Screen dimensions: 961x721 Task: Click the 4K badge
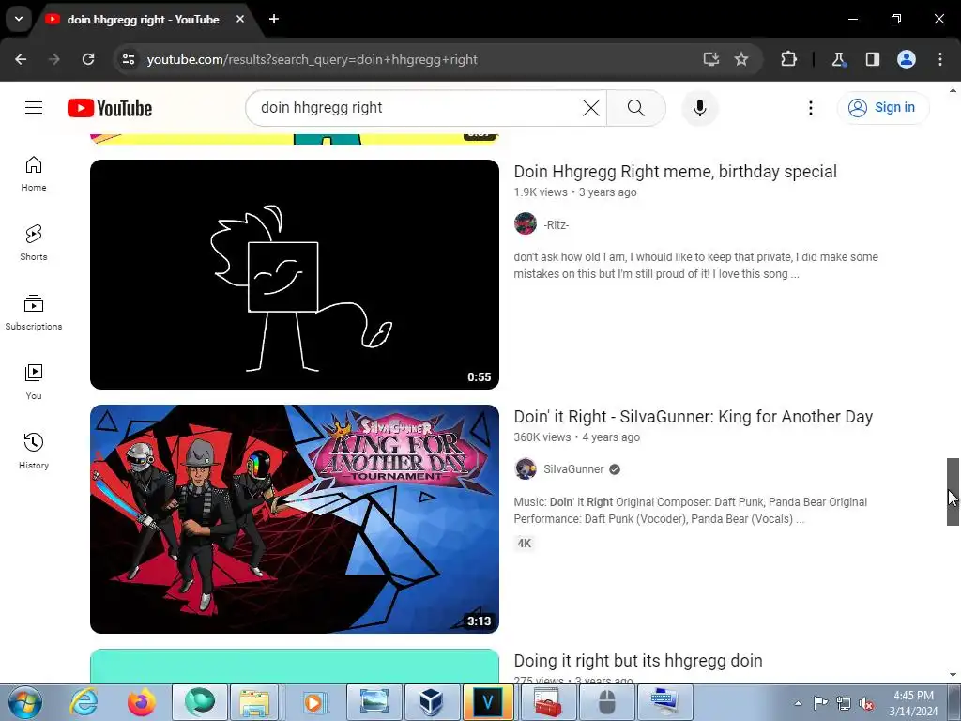coord(524,544)
